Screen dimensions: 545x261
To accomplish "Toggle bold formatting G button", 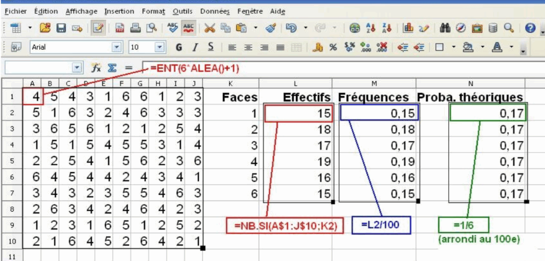I will click(x=179, y=47).
